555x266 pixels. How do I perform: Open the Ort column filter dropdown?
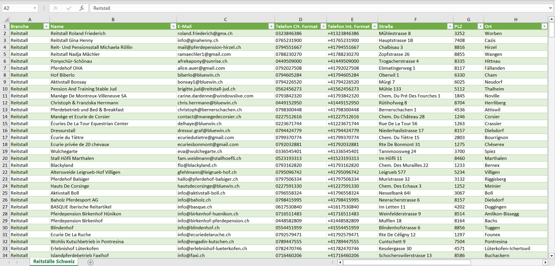tap(544, 26)
